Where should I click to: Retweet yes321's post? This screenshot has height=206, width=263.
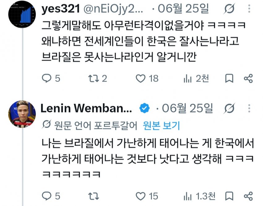click(97, 78)
